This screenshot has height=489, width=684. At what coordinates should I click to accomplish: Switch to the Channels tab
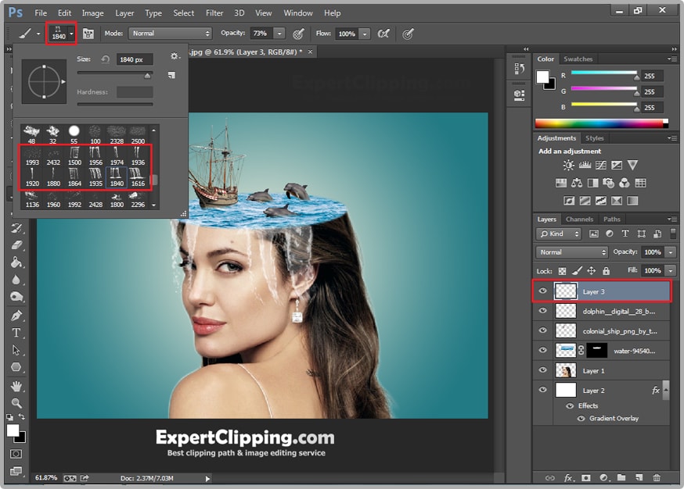pos(579,219)
